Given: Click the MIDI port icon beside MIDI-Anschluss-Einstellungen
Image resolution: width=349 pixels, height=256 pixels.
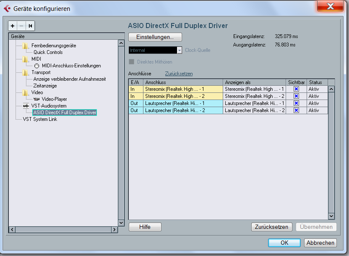Looking at the screenshot, I should pos(37,66).
